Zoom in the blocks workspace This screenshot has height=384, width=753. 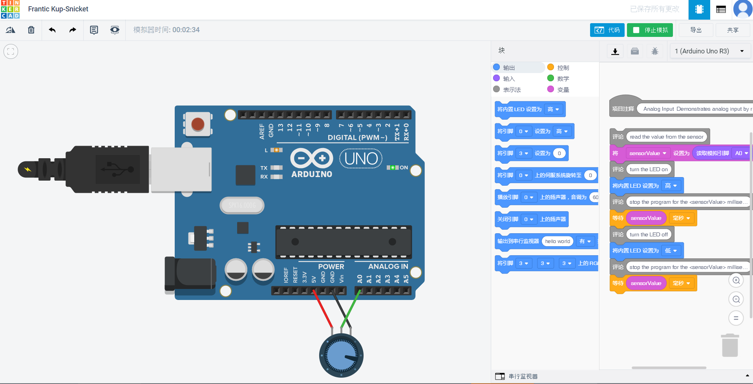736,280
